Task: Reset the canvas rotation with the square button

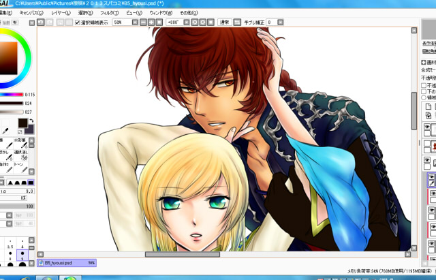Action: 211,22
